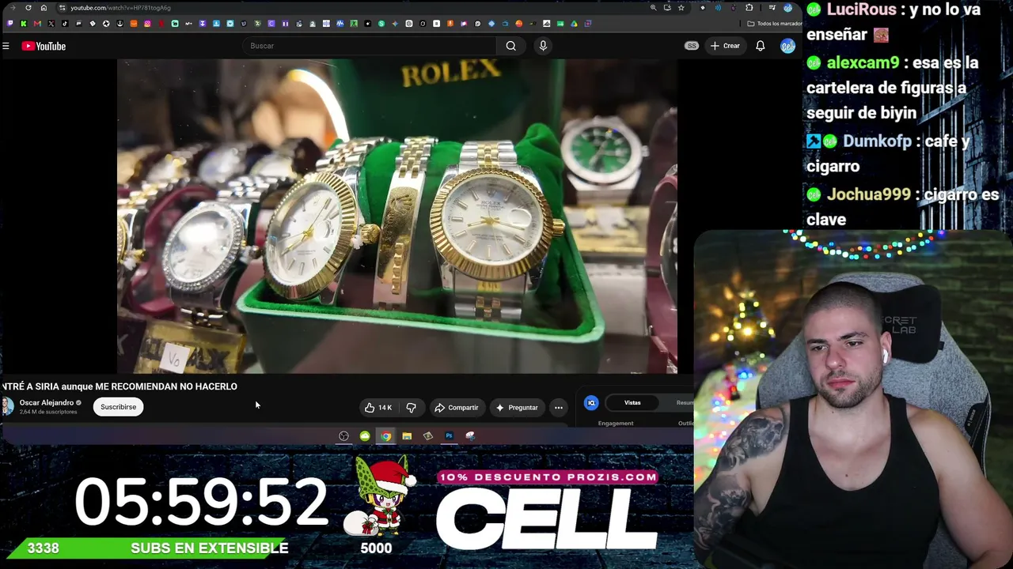
Task: Open the media controls icon in toolbar
Action: coord(772,8)
